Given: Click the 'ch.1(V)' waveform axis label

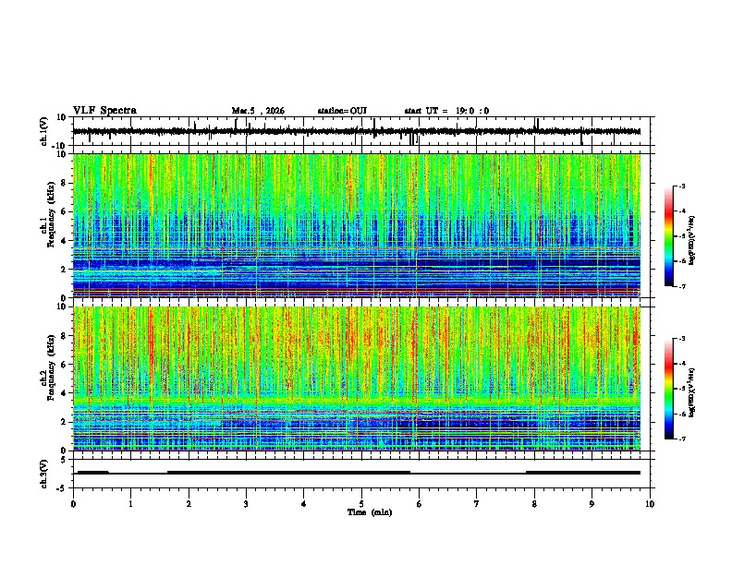Looking at the screenshot, I should [44, 131].
